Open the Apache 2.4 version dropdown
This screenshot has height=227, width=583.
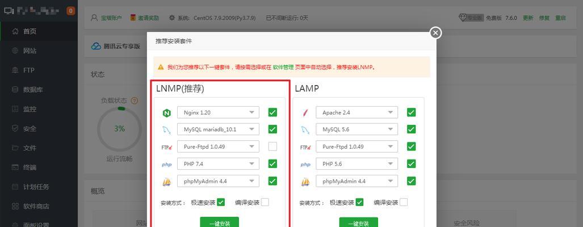[x=357, y=112]
